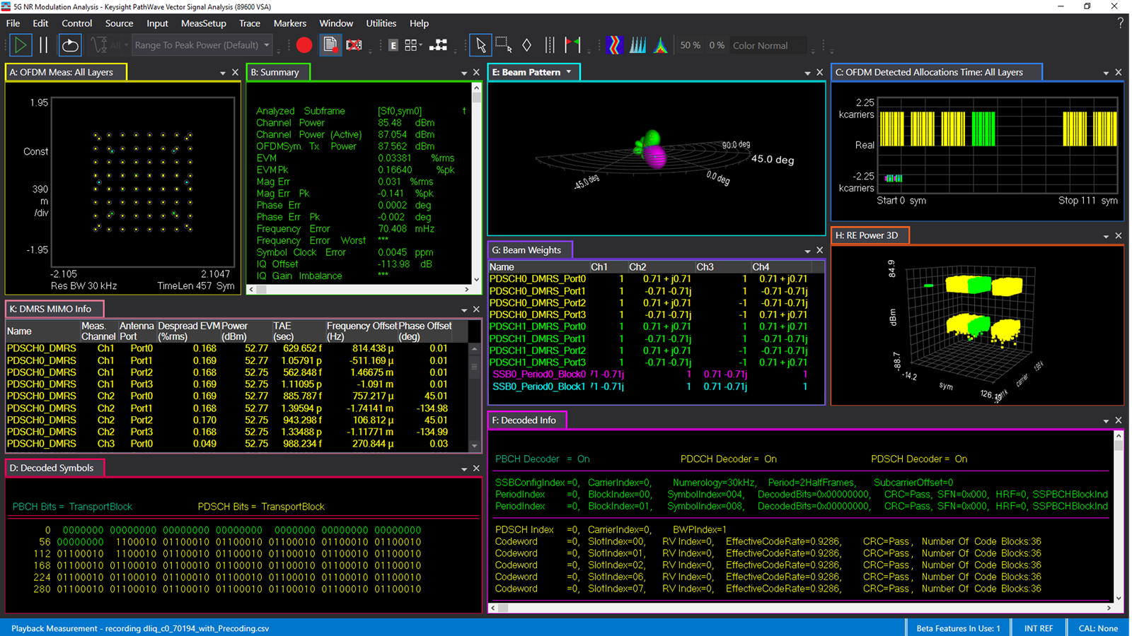1132x636 pixels.
Task: Click the 50 % overlap field
Action: (x=690, y=45)
